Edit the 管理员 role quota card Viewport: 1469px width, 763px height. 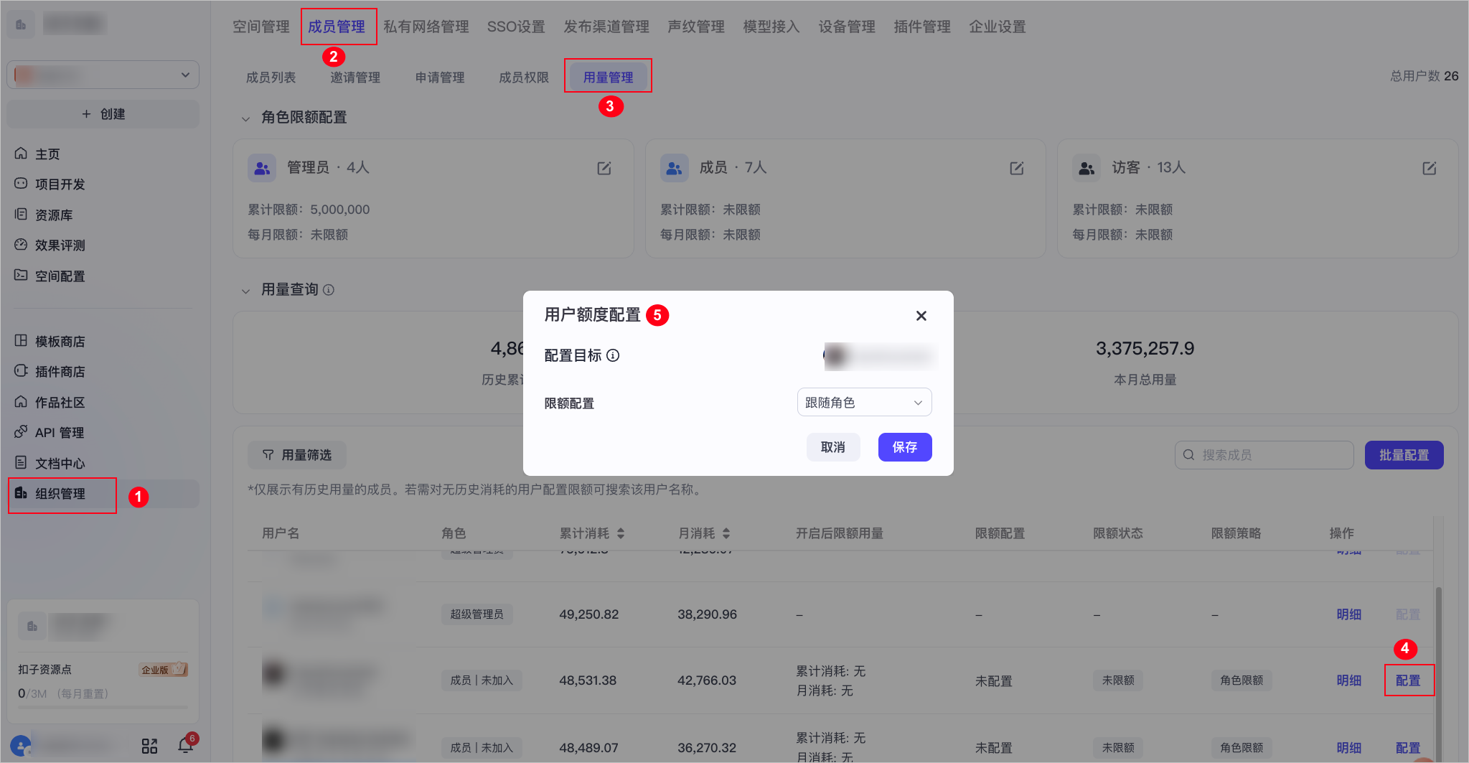[x=604, y=168]
